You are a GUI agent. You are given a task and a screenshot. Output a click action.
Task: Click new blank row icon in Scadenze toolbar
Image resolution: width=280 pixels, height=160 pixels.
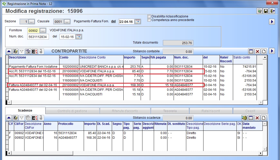click(x=264, y=118)
